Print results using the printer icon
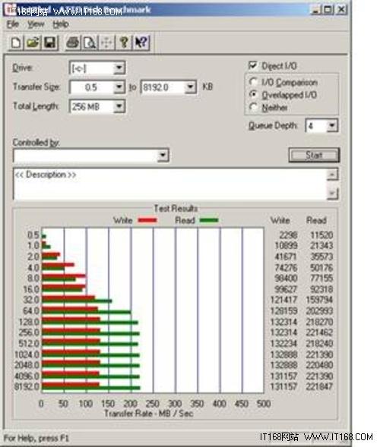Viewport: 380px width, 447px height. (72, 42)
